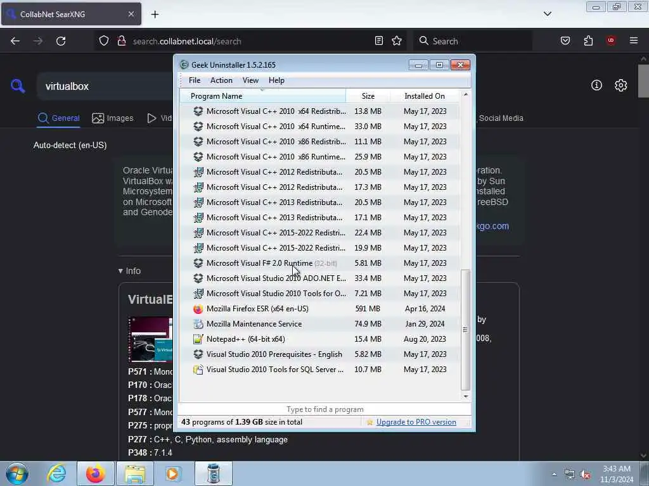The width and height of the screenshot is (649, 486).
Task: Open the Action menu
Action: (221, 80)
